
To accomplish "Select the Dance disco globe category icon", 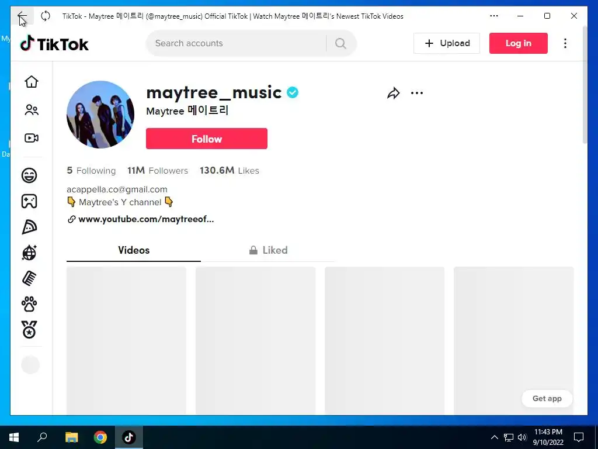I will pos(29,253).
